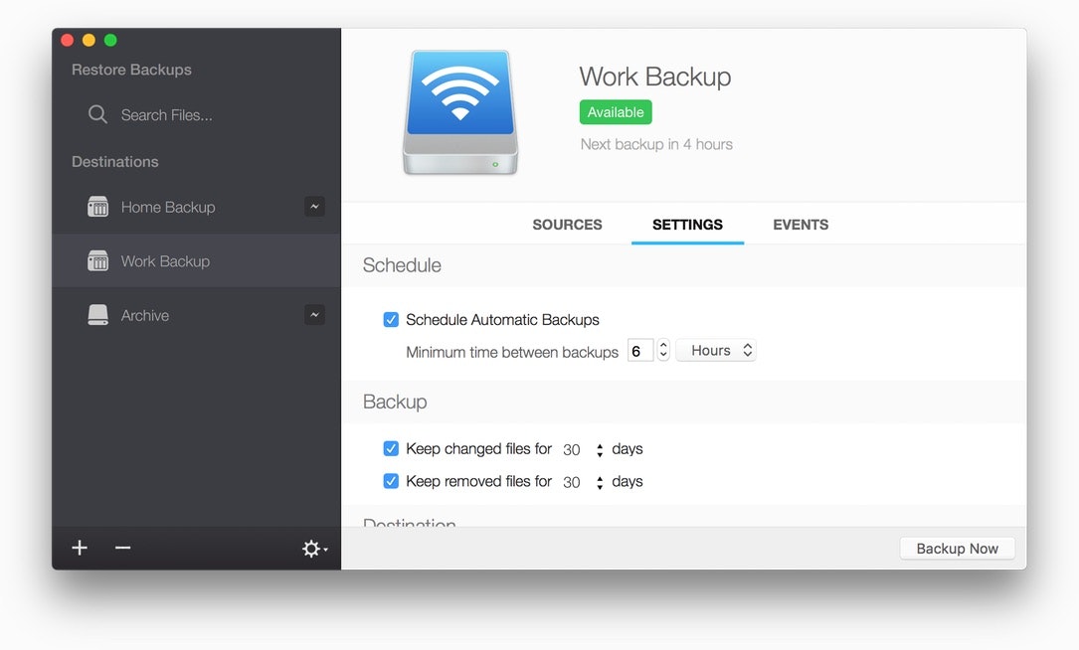This screenshot has width=1079, height=650.
Task: Click the Restore Backups heading
Action: coord(131,70)
